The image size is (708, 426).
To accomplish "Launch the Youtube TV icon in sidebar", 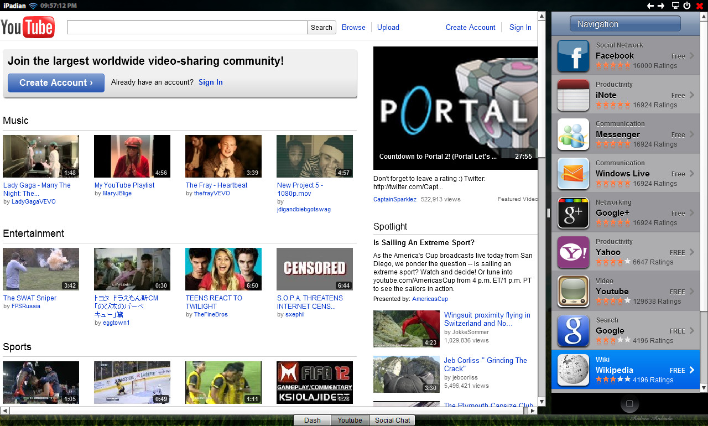I will 573,292.
